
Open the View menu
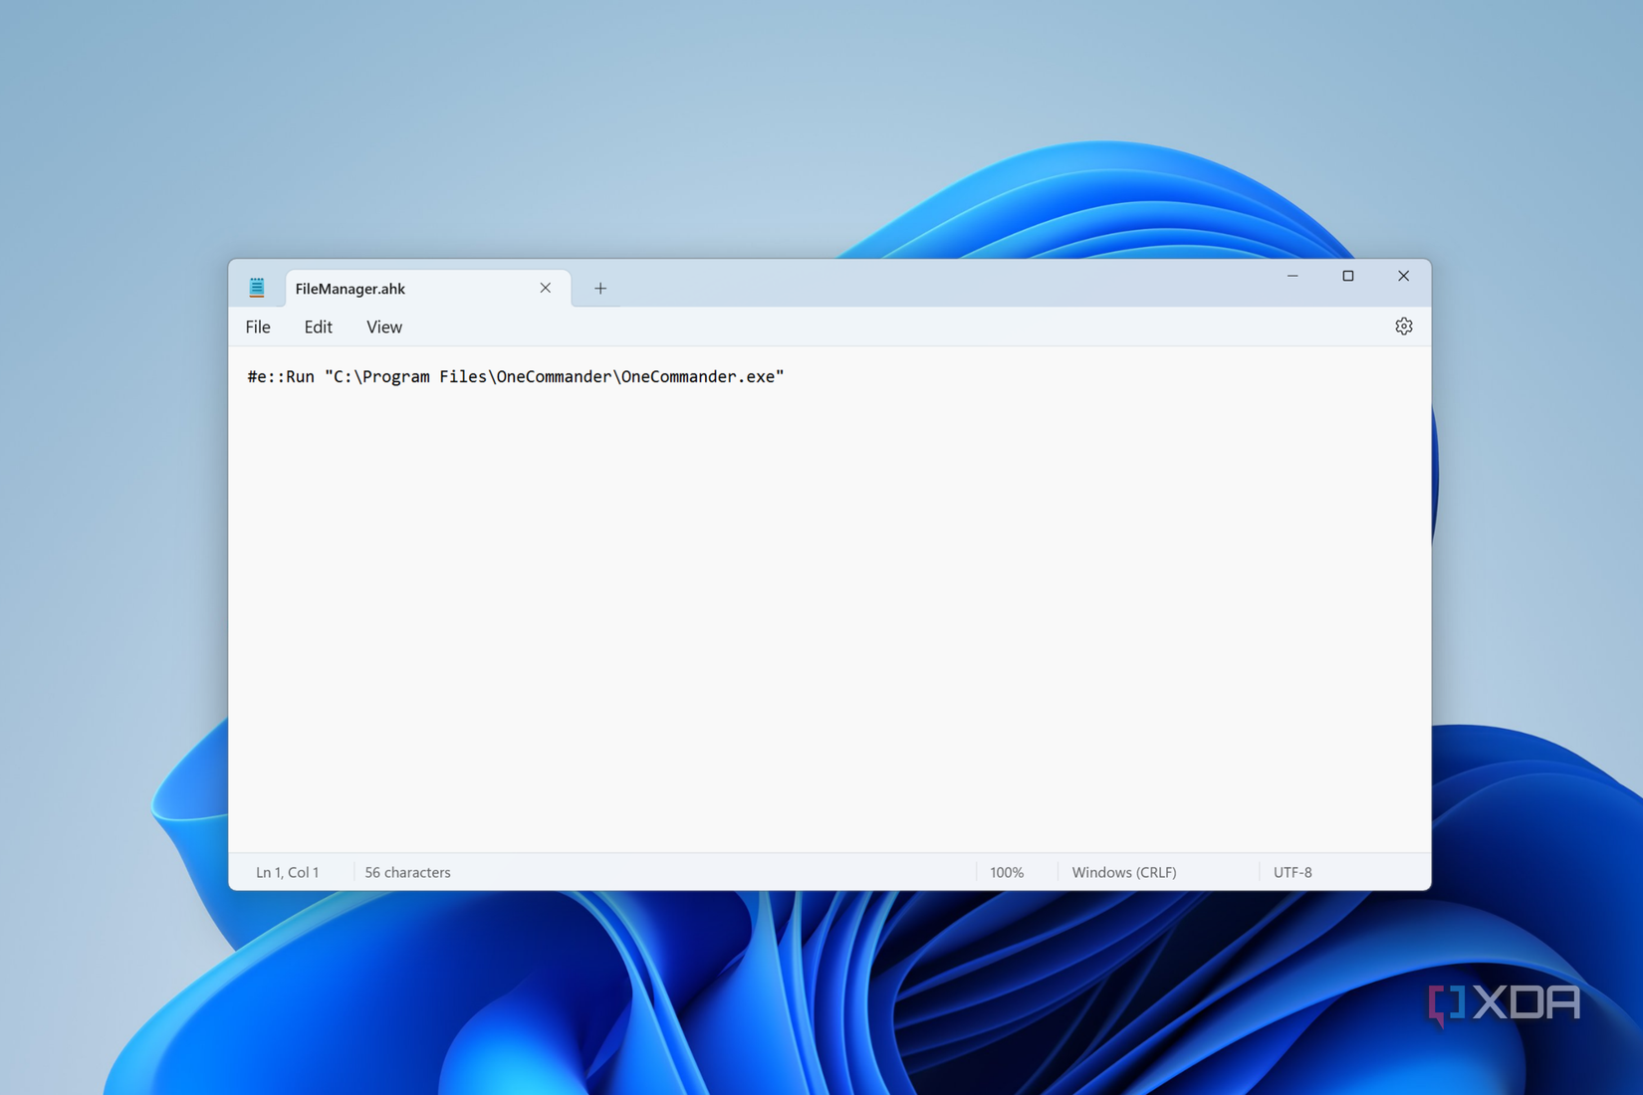[384, 327]
